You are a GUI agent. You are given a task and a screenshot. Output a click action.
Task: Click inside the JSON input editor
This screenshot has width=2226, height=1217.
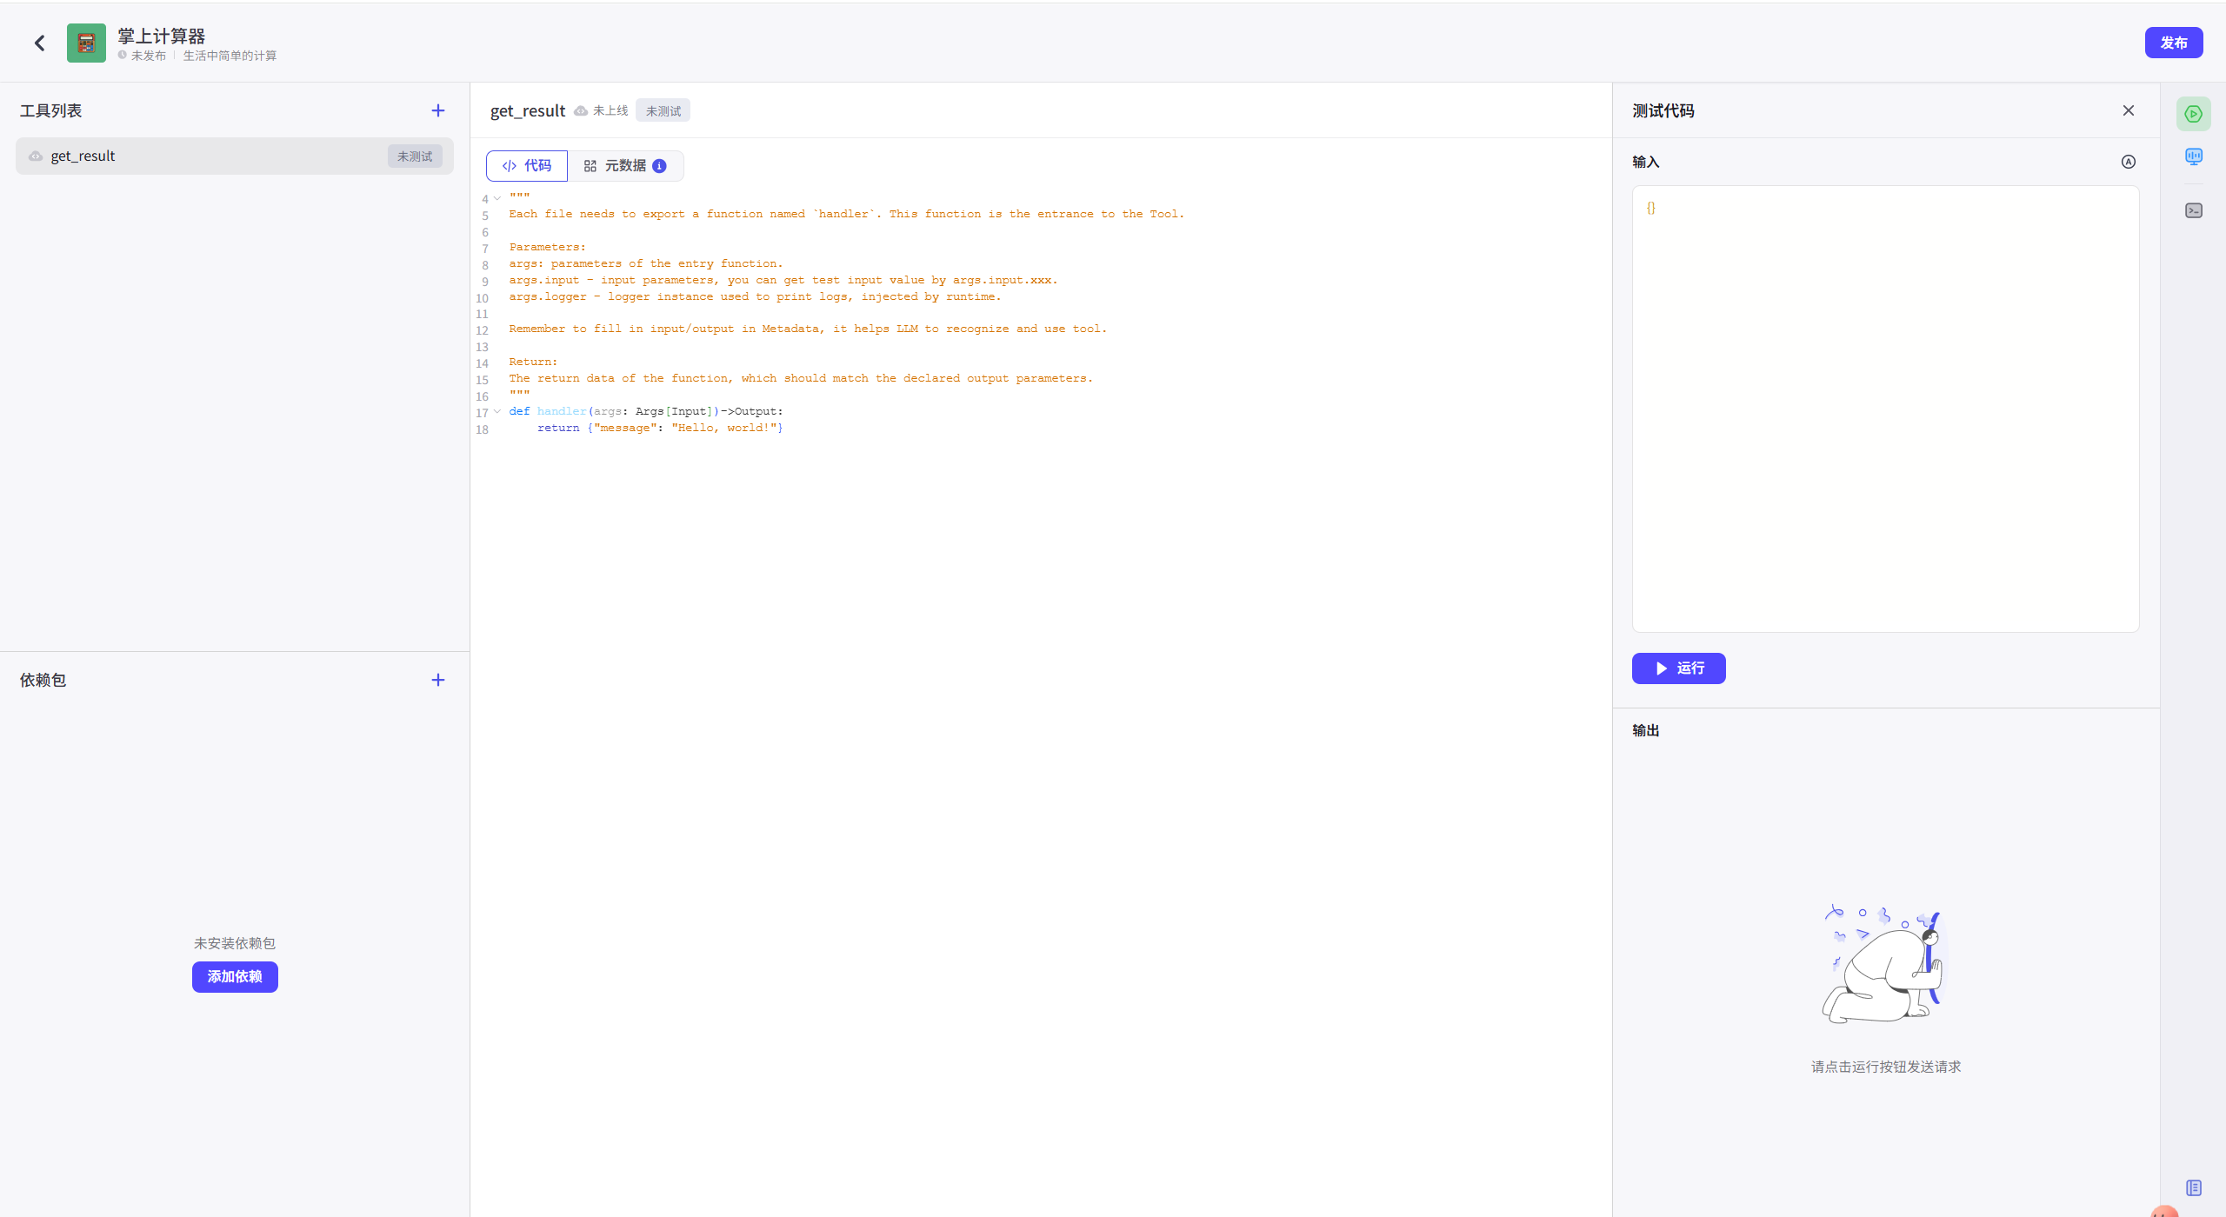1885,409
